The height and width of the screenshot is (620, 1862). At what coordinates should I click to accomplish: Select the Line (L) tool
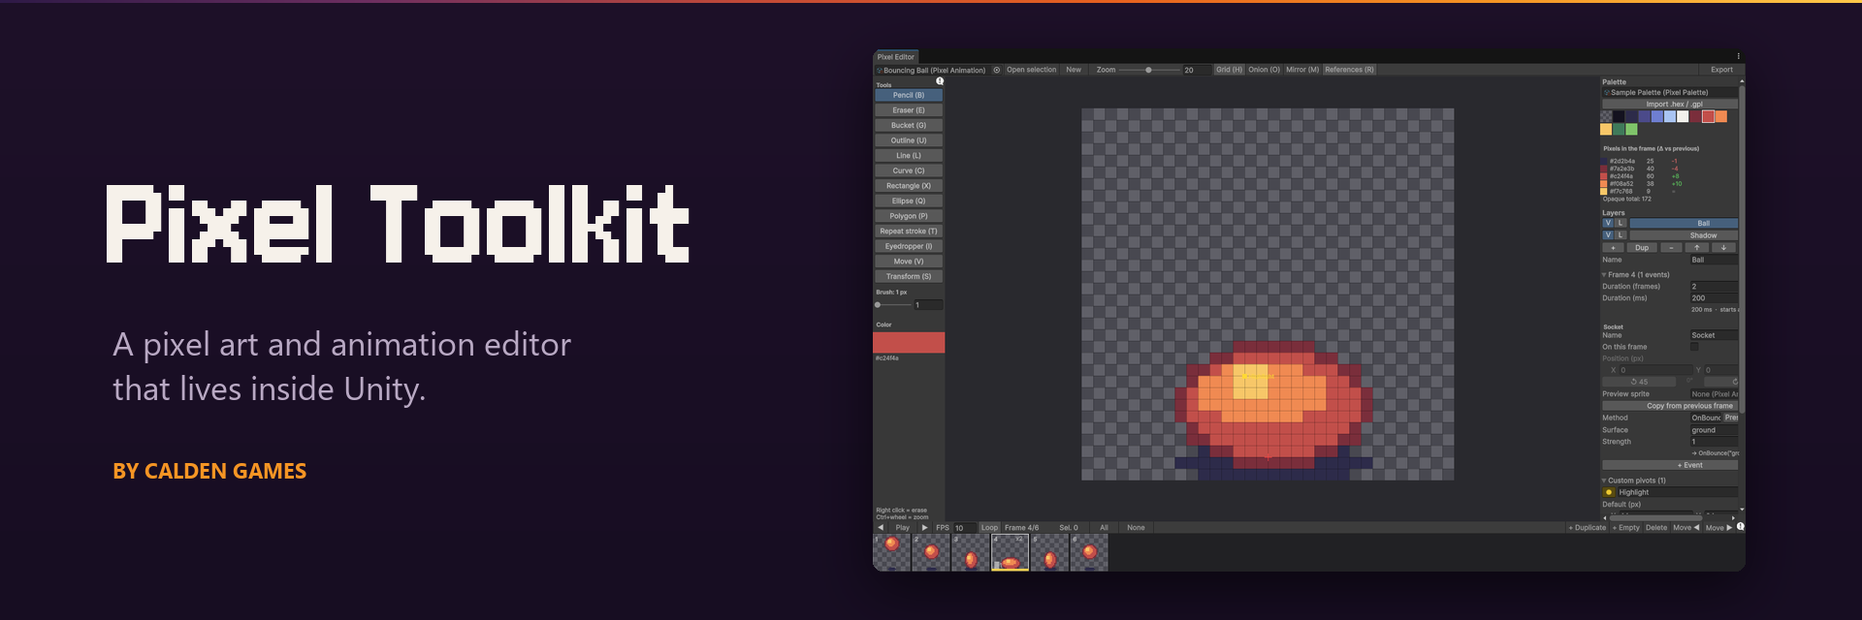click(909, 155)
